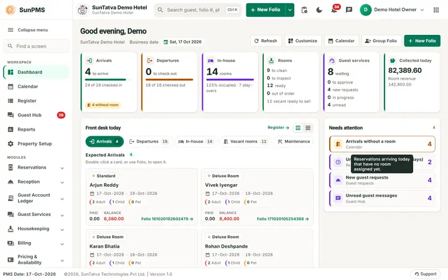The height and width of the screenshot is (280, 448).
Task: Open Dashboard in the sidebar
Action: (x=36, y=72)
